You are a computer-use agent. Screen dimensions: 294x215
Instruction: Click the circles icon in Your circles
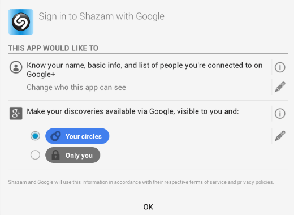(x=56, y=136)
